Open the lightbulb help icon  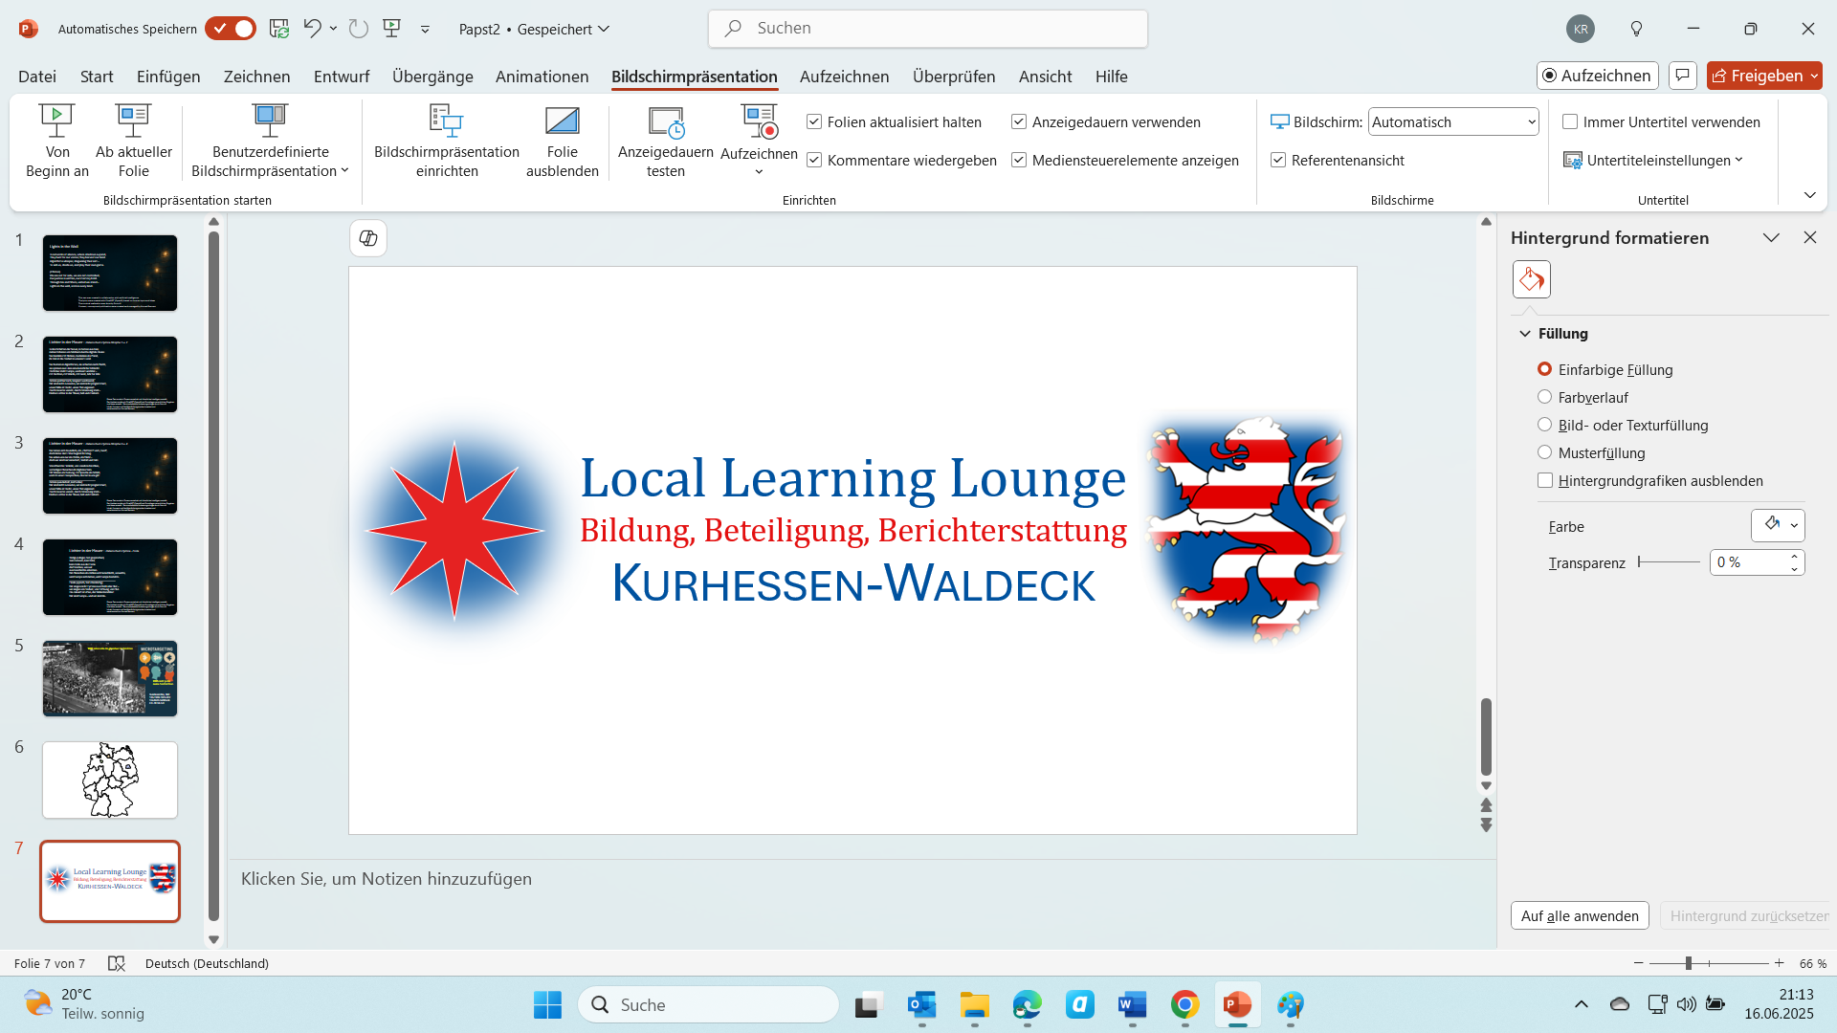[1636, 29]
